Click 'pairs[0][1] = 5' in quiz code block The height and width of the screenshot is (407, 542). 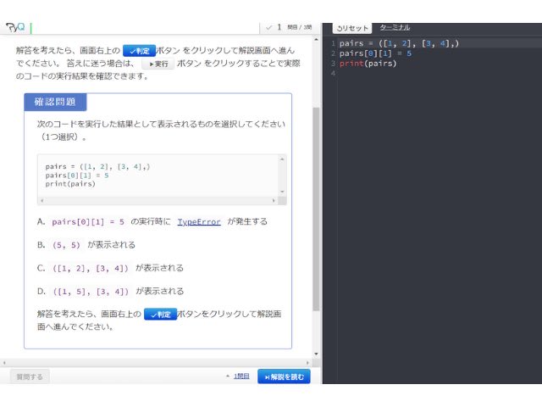pyautogui.click(x=77, y=176)
